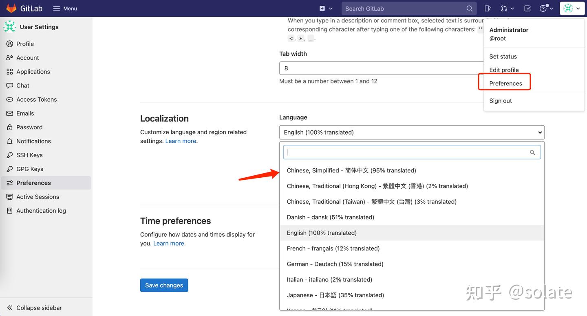This screenshot has height=316, width=587.
Task: Click the GitLab logo in top left
Action: (11, 8)
